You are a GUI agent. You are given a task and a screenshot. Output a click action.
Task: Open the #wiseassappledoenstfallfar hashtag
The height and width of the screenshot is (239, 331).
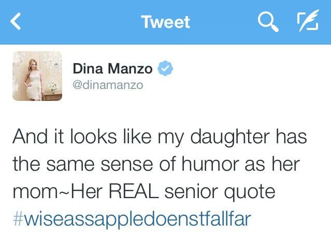click(x=132, y=219)
